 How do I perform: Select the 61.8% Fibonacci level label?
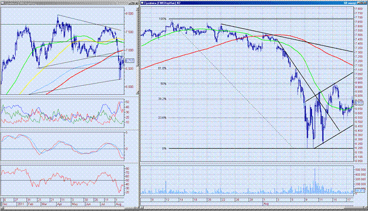tap(162, 68)
